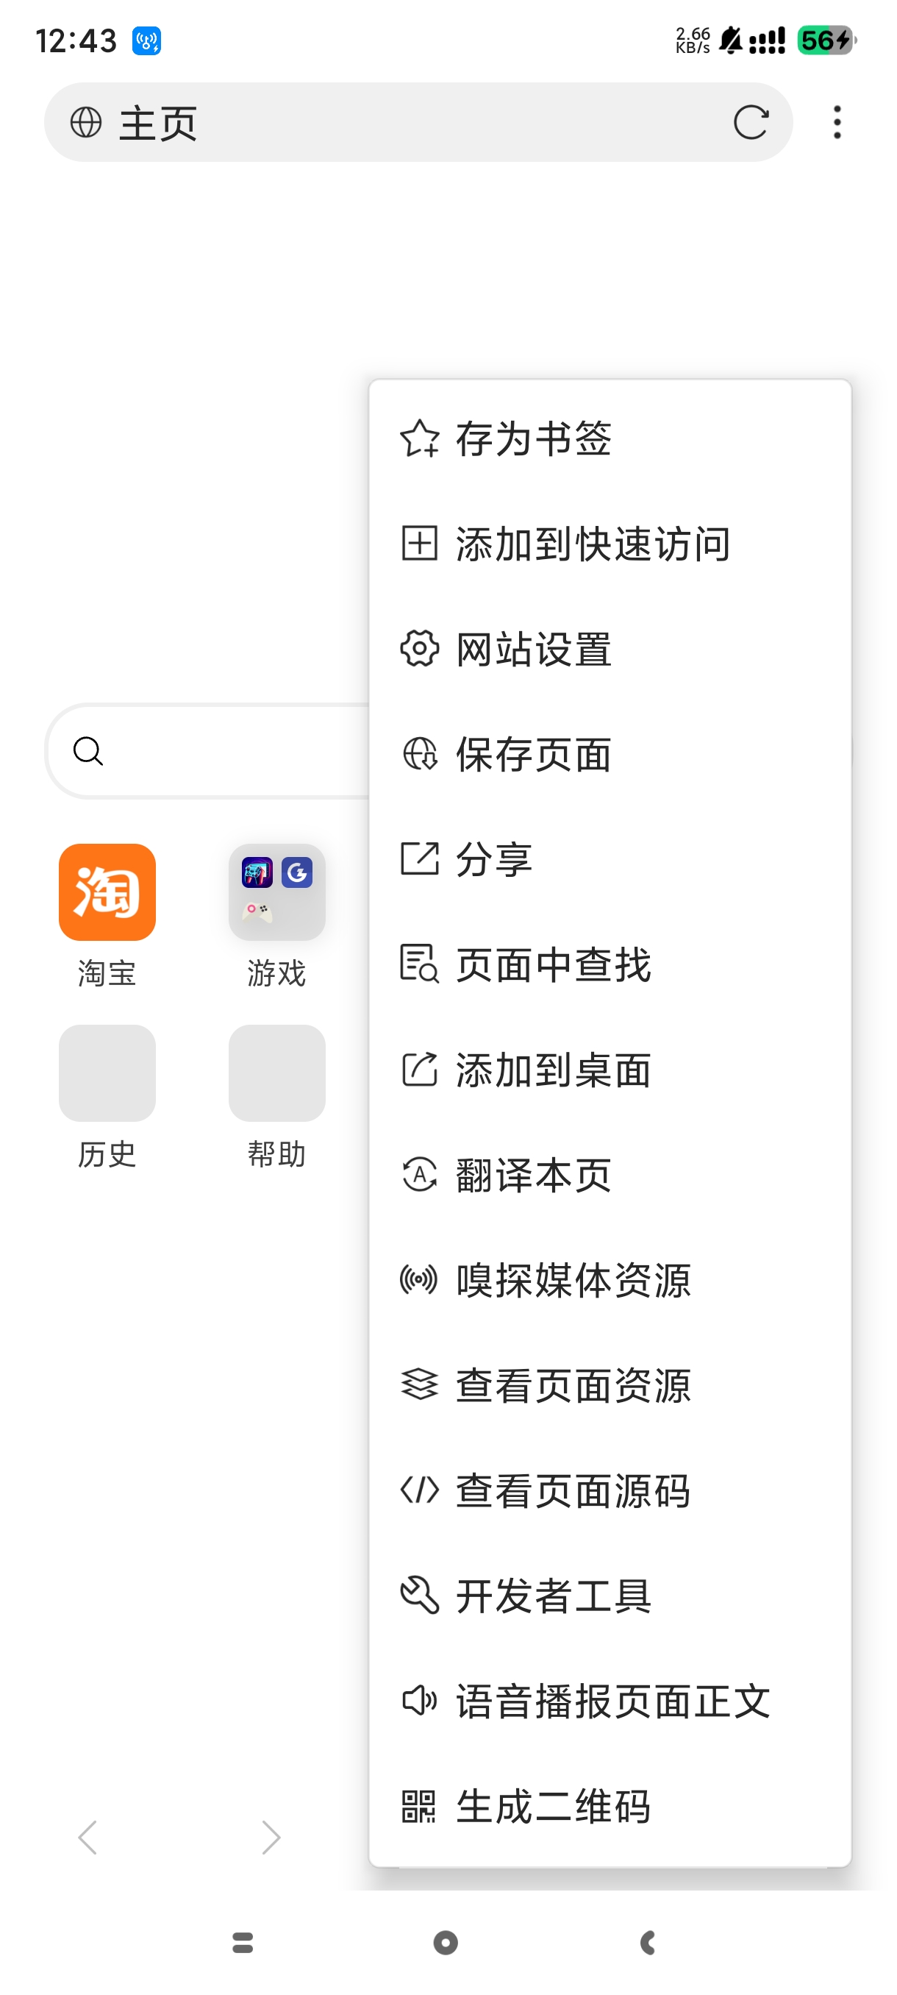The width and height of the screenshot is (897, 1995).
Task: Open the Taobao shortcut icon
Action: (x=107, y=892)
